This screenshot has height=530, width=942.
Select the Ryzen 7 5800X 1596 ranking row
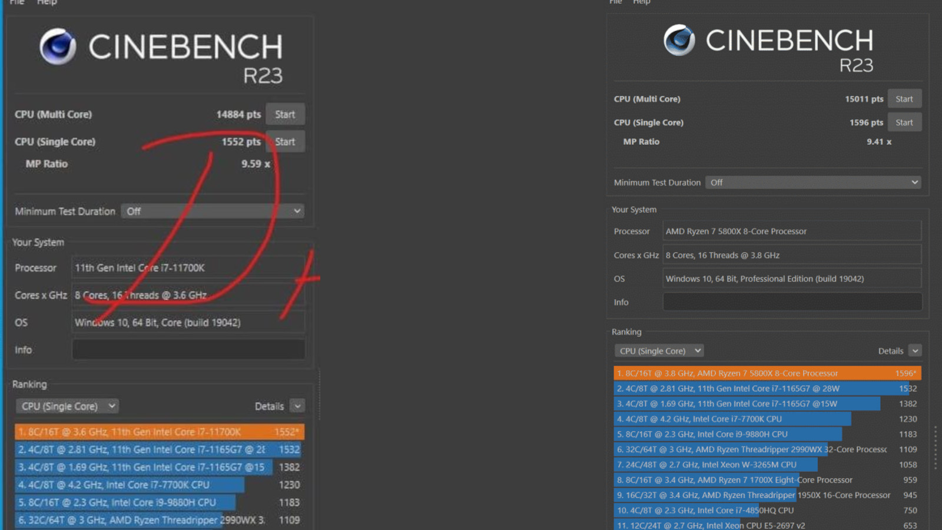coord(767,373)
